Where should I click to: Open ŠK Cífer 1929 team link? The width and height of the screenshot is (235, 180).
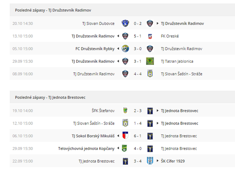point(173,161)
